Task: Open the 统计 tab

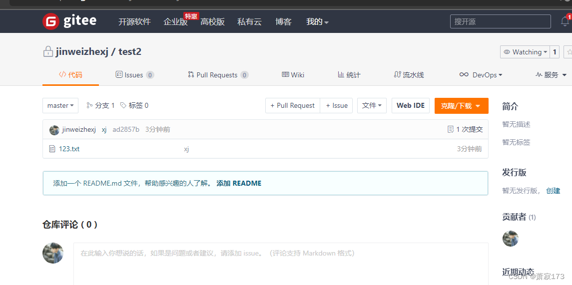Action: [349, 75]
